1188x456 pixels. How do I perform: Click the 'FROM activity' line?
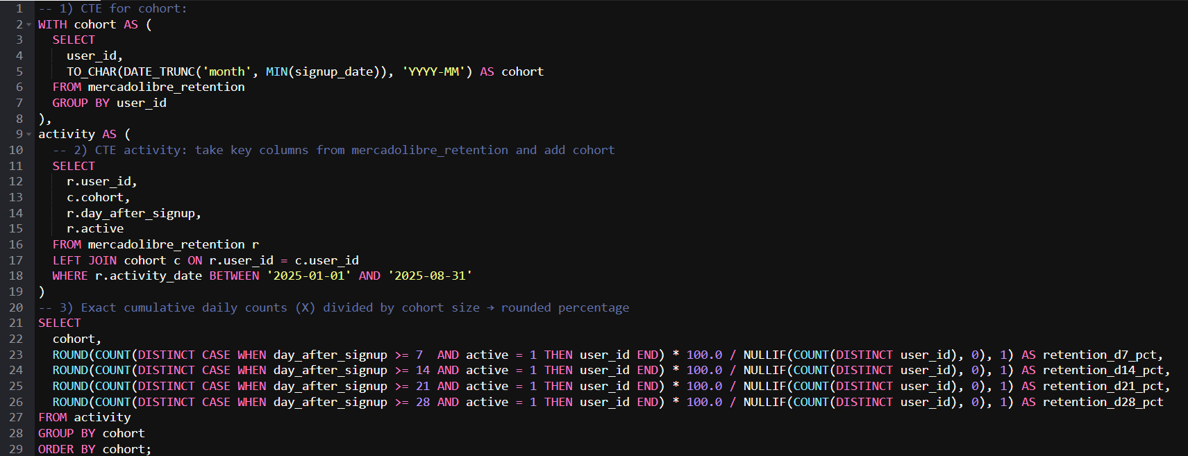click(x=84, y=417)
